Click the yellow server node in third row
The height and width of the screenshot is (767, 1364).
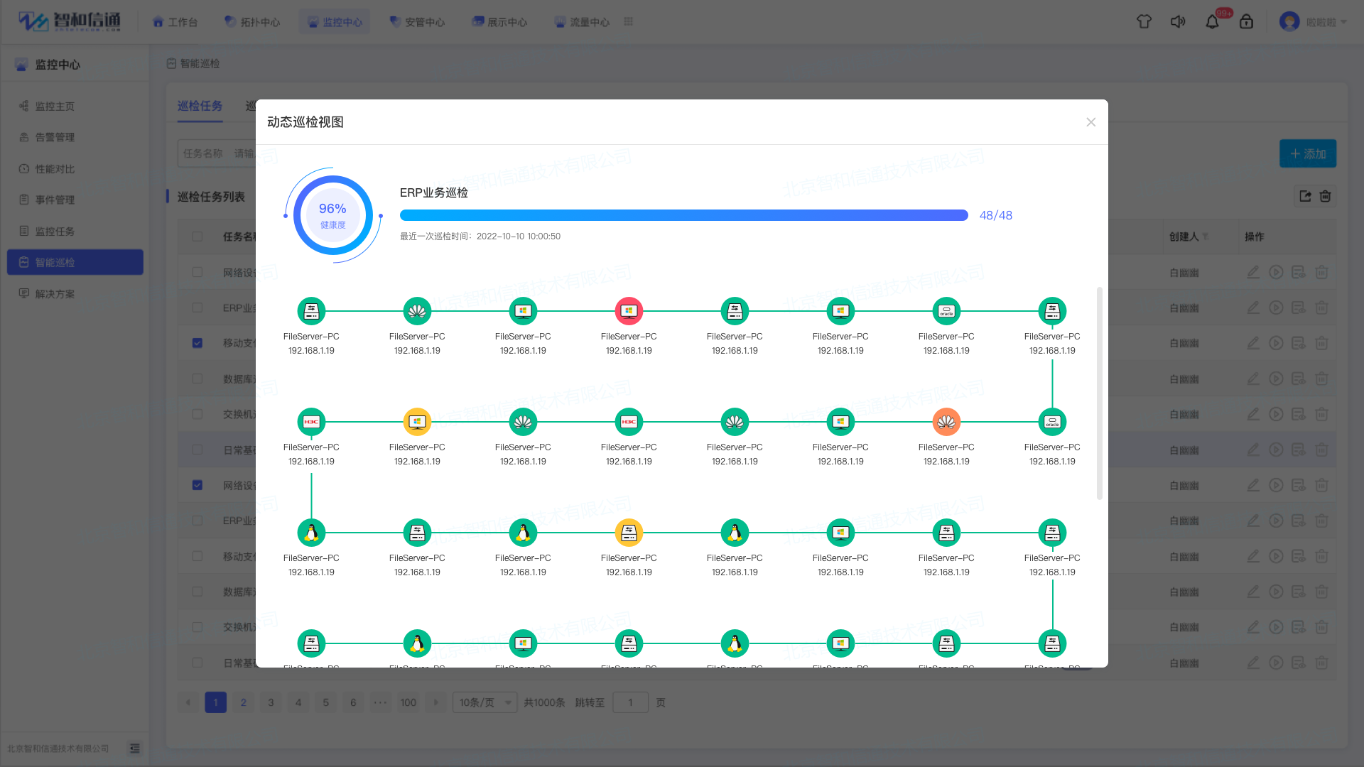click(629, 533)
